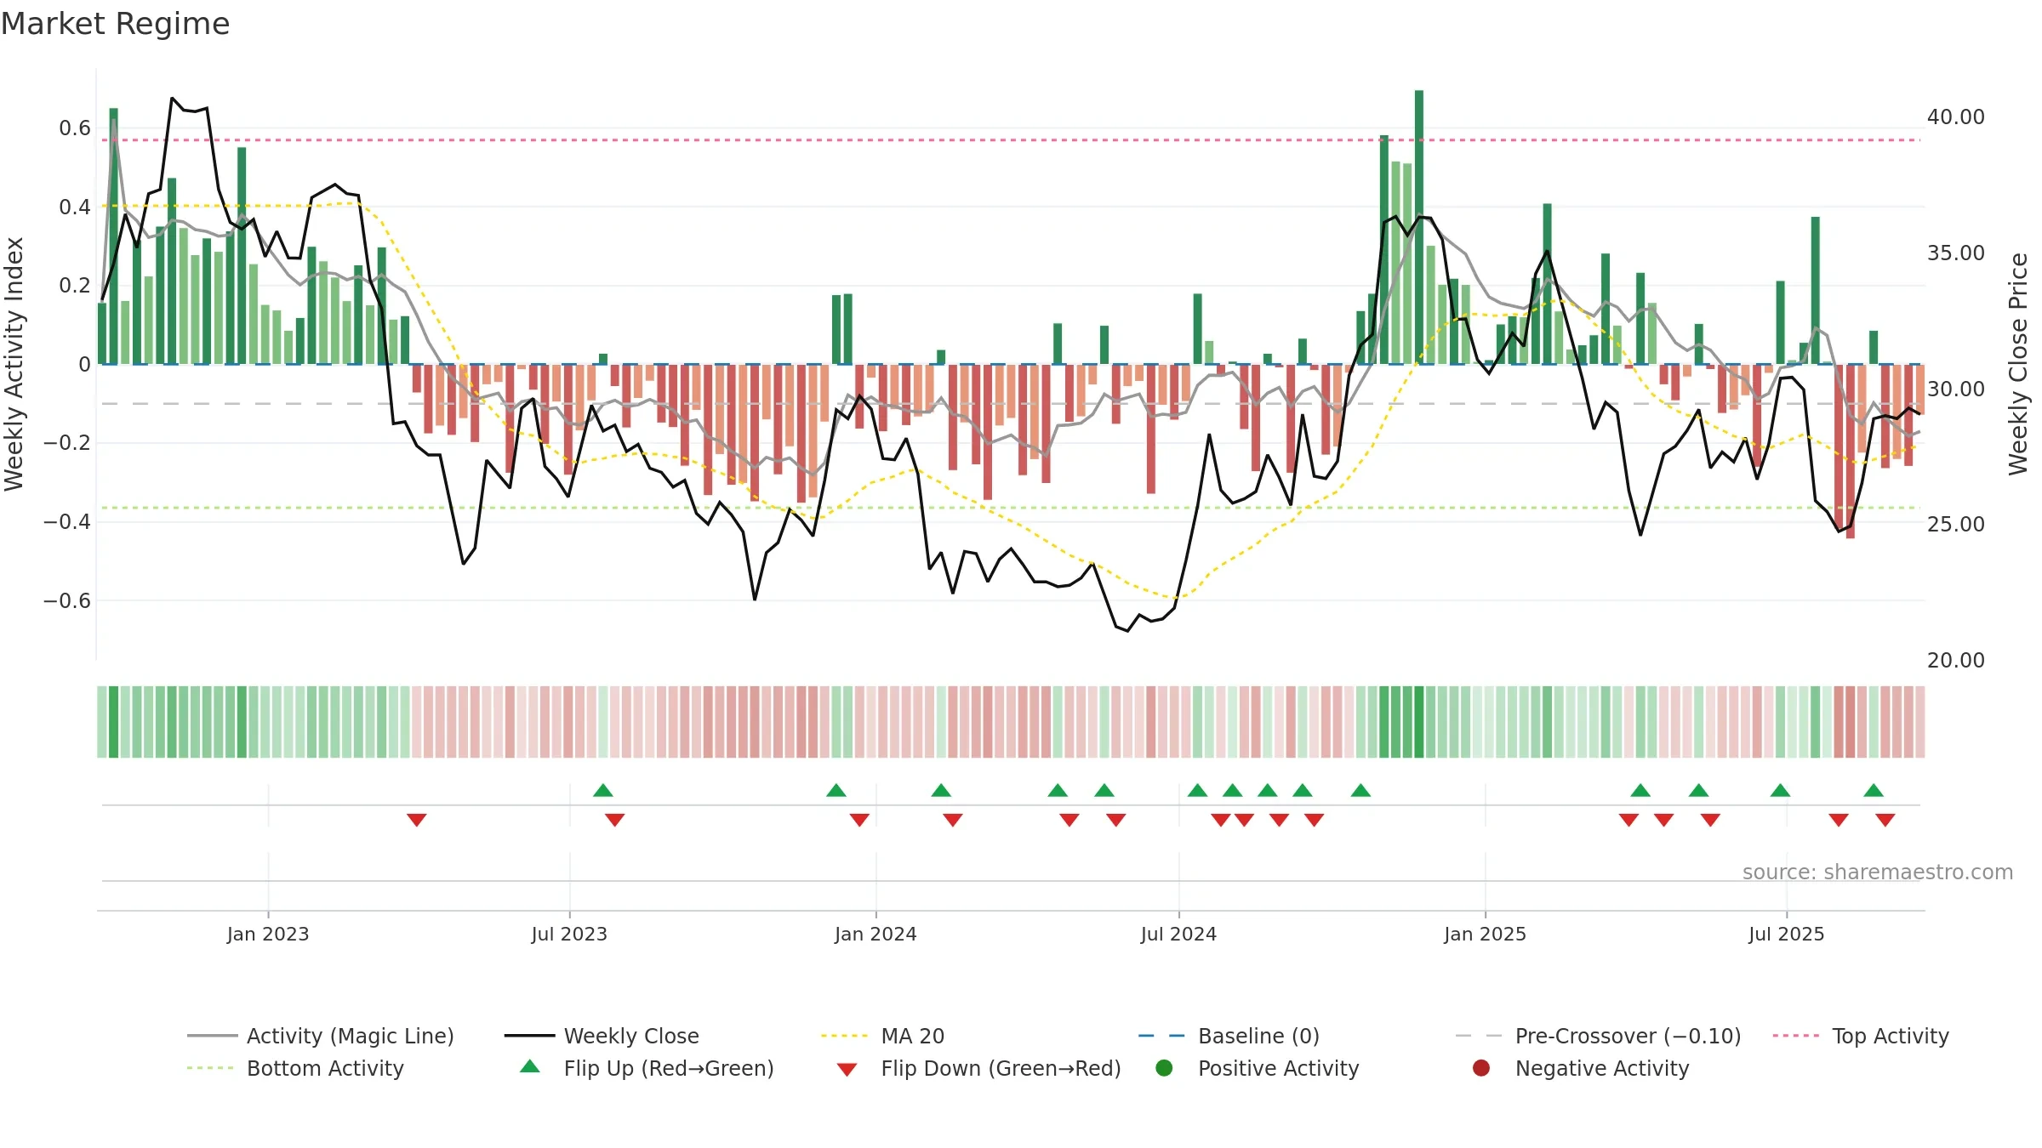This screenshot has width=2042, height=1148.
Task: Click the Positive Activity legend entry
Action: click(x=1258, y=1068)
